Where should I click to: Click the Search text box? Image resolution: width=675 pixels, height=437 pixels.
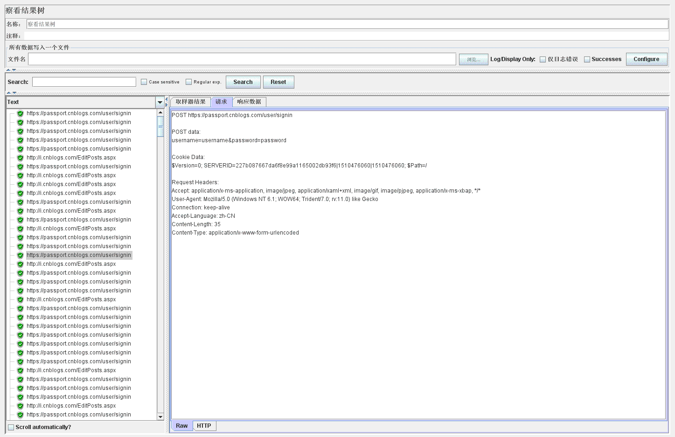tap(84, 82)
